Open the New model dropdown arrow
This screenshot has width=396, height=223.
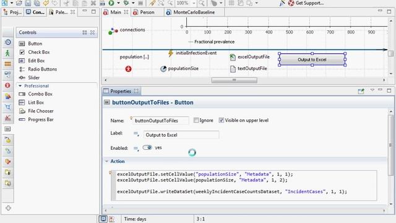click(x=12, y=3)
